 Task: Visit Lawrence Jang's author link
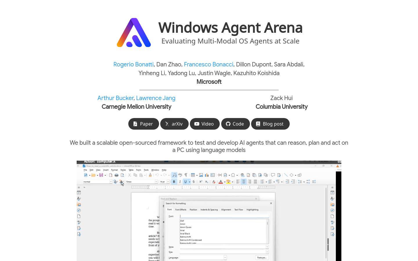[156, 98]
